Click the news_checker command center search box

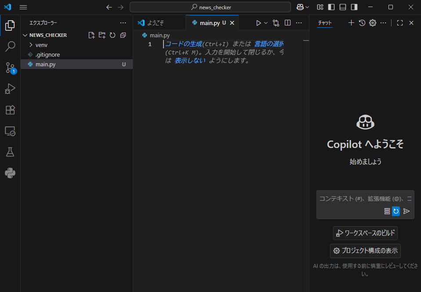(210, 7)
